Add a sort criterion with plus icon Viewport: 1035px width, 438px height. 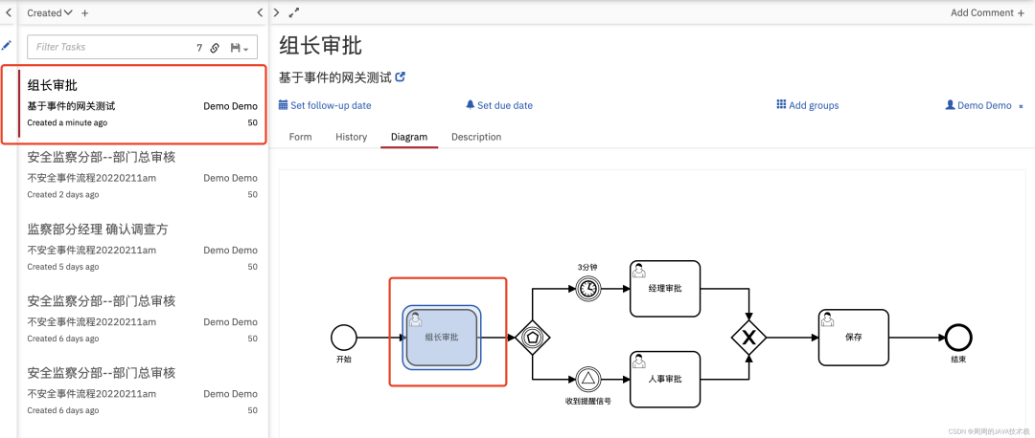pos(84,13)
